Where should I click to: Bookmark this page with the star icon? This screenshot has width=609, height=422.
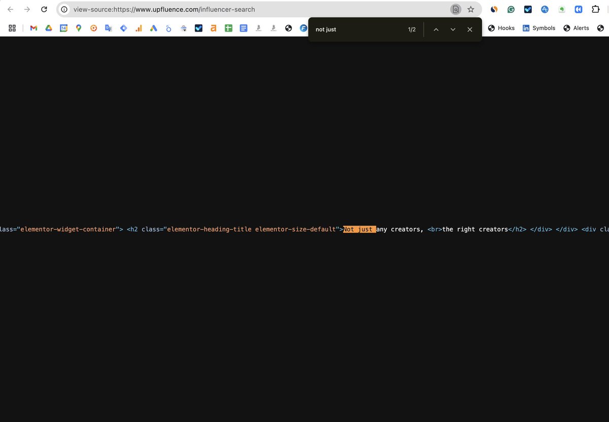471,9
